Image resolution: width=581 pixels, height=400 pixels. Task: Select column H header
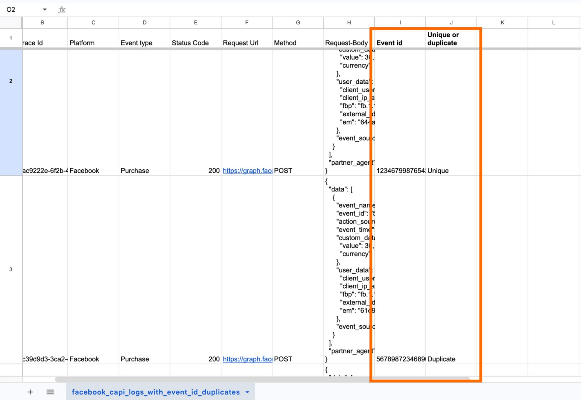(x=349, y=22)
